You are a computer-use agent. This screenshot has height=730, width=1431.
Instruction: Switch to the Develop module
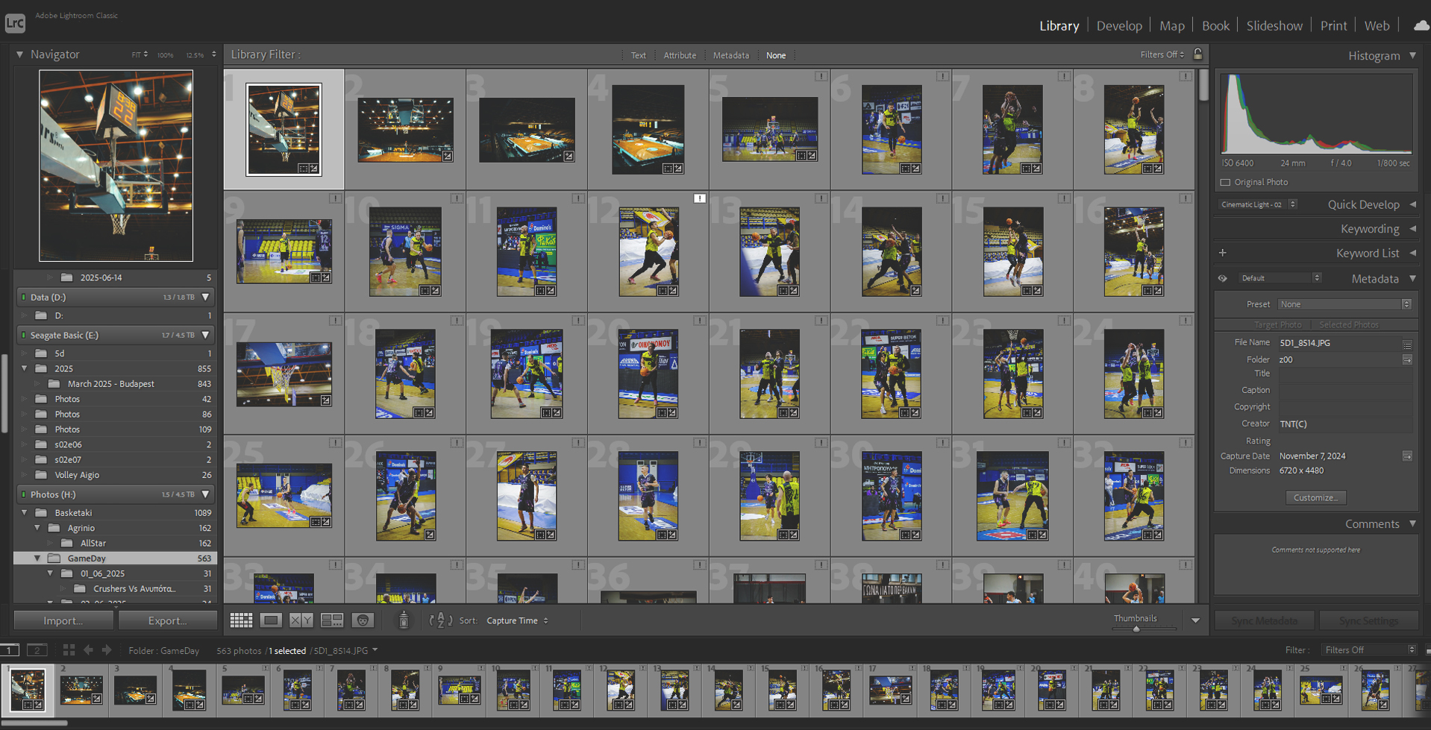click(x=1118, y=25)
